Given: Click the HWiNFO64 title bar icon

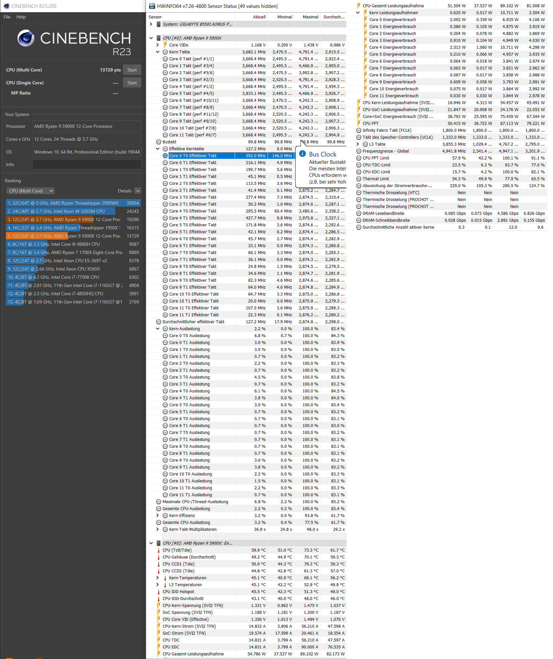Looking at the screenshot, I should coord(152,6).
